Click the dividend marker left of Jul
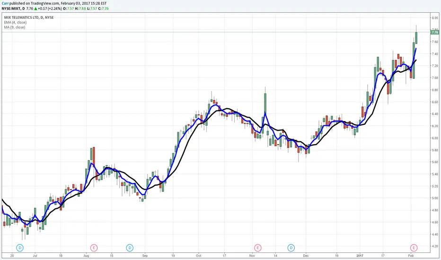The width and height of the screenshot is (441, 260). pos(20,248)
